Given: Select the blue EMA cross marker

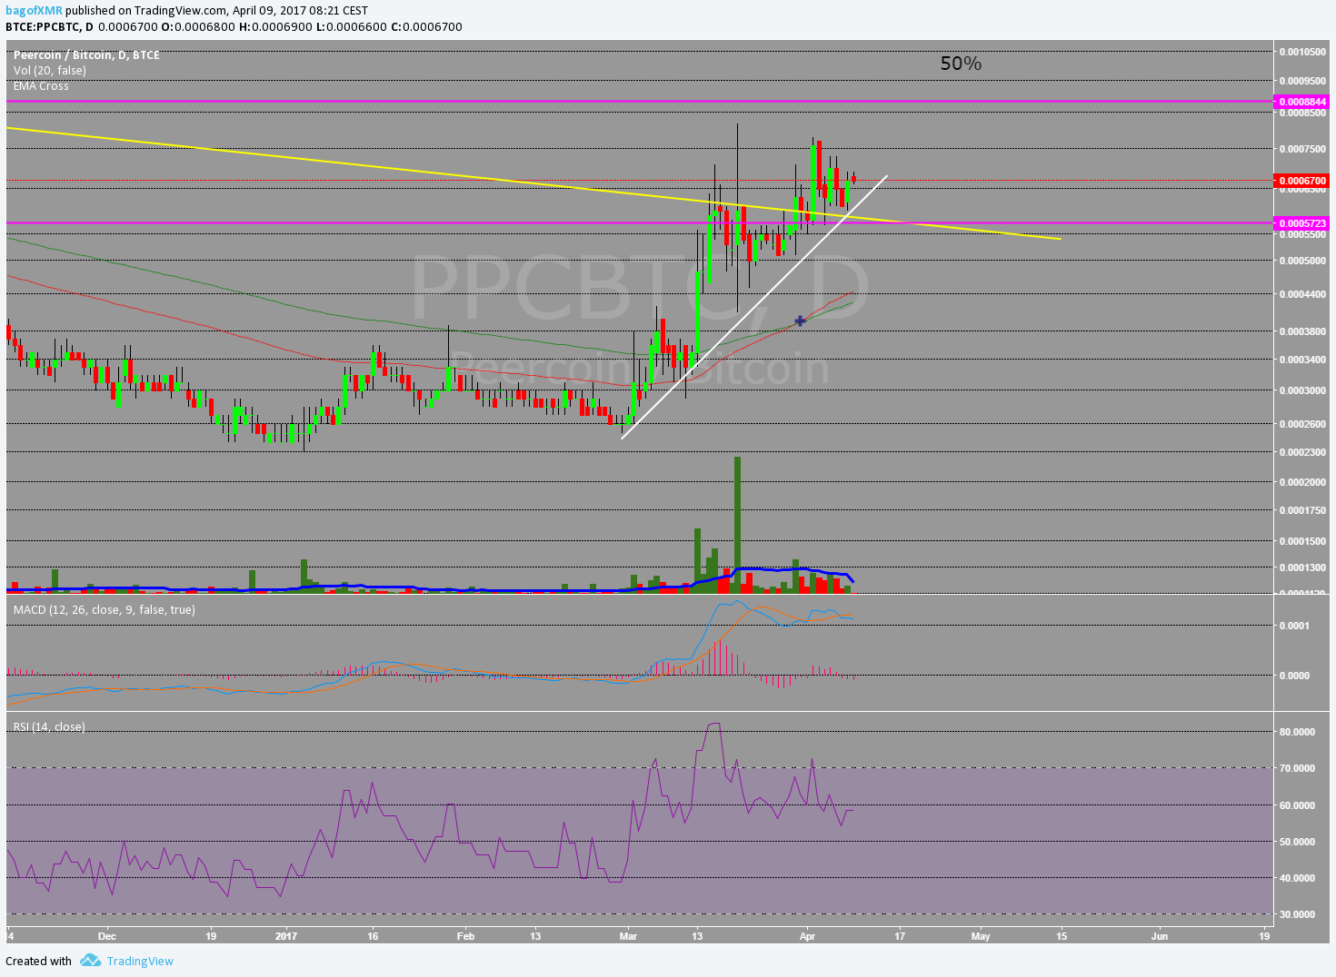Looking at the screenshot, I should click(800, 321).
